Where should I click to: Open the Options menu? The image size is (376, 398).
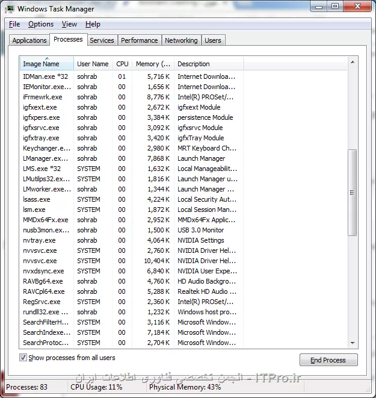pos(41,24)
